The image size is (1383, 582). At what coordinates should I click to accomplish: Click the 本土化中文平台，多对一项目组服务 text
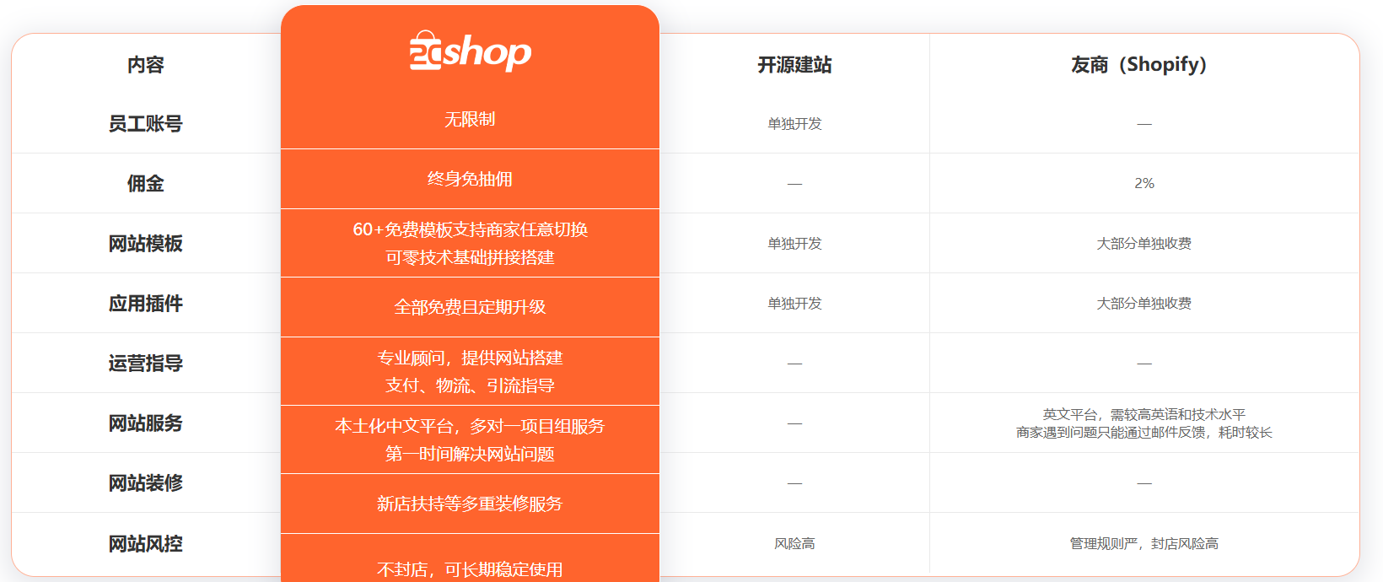coord(470,426)
